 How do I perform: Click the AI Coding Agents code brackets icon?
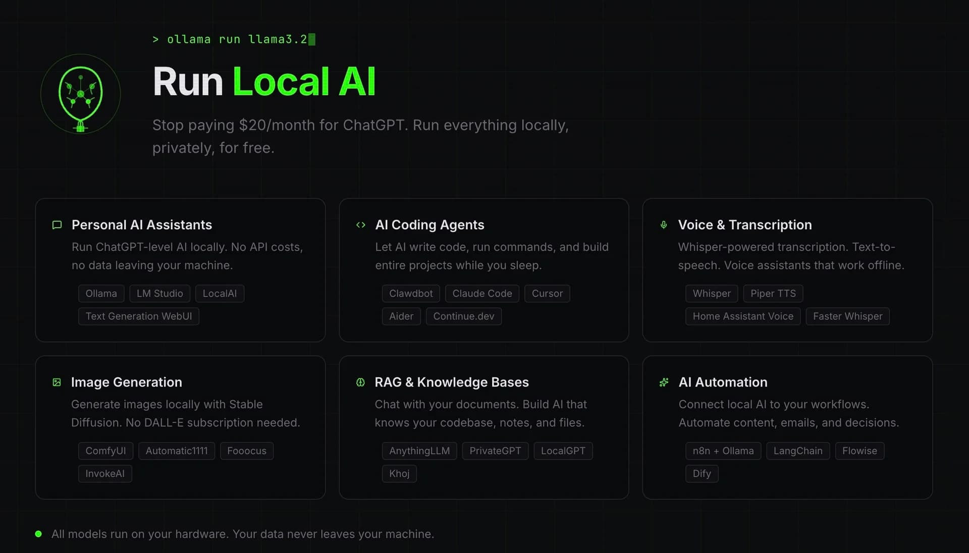[x=360, y=225]
